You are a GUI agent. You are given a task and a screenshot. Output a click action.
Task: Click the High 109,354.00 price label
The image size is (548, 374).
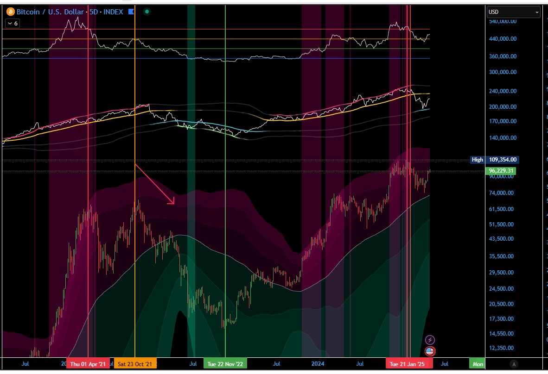[x=495, y=159]
